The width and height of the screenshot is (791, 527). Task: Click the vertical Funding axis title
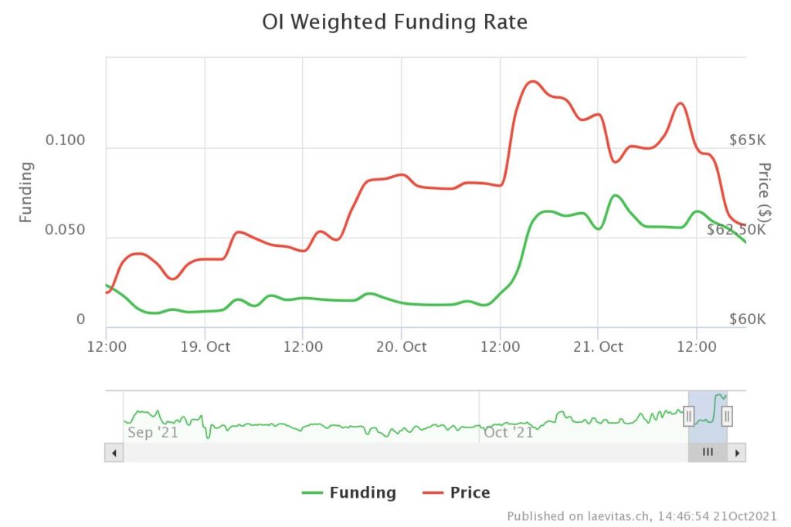point(26,191)
